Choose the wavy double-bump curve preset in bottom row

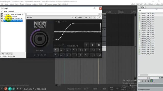pyautogui.click(x=99, y=55)
